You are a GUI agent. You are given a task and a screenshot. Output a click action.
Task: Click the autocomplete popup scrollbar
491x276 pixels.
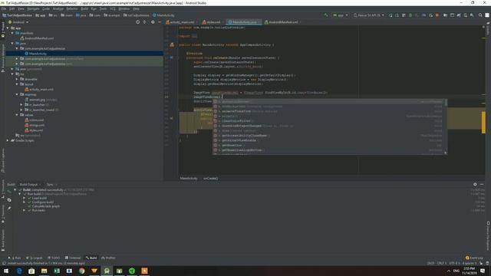[x=446, y=103]
